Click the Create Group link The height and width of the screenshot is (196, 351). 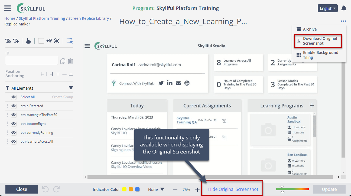(63, 97)
